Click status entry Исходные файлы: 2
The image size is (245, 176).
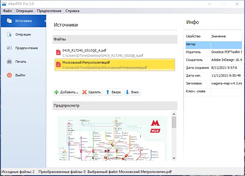(x=18, y=172)
